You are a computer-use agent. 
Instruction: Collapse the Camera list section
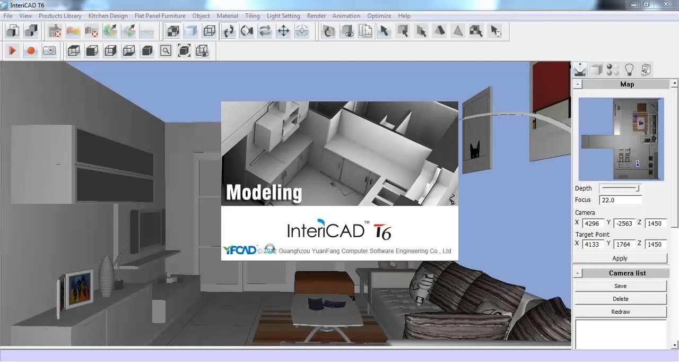pos(578,273)
